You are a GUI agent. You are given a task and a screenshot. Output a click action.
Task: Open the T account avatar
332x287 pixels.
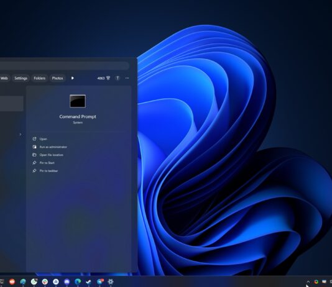pyautogui.click(x=118, y=78)
